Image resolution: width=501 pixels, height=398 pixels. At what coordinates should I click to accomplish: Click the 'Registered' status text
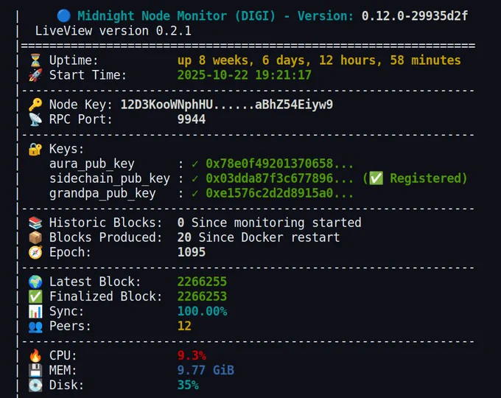[x=425, y=178]
